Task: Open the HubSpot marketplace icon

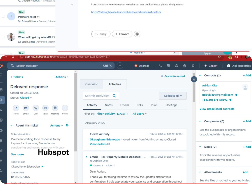Action: click(x=168, y=66)
